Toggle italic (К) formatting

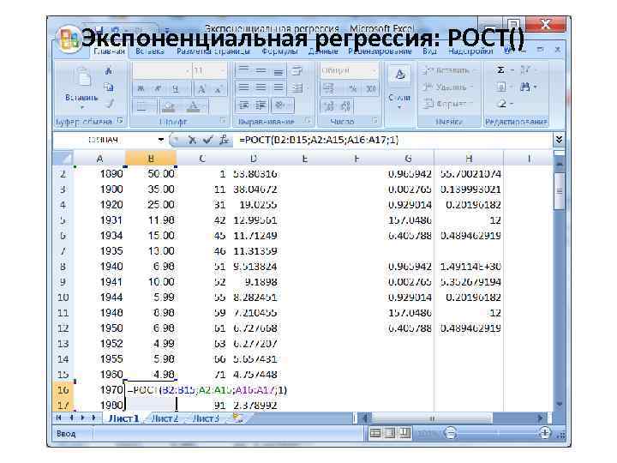(158, 88)
